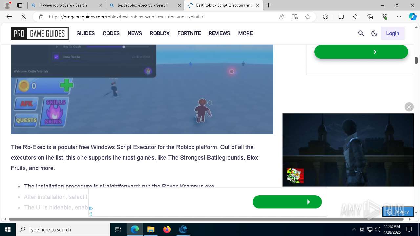Open FORTNITE menu
420x236 pixels.
(x=189, y=33)
